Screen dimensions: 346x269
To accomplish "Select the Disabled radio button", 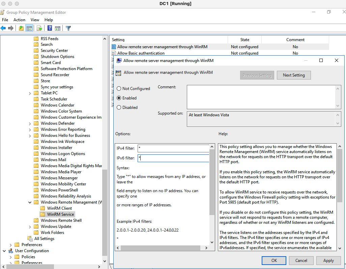I will point(119,107).
